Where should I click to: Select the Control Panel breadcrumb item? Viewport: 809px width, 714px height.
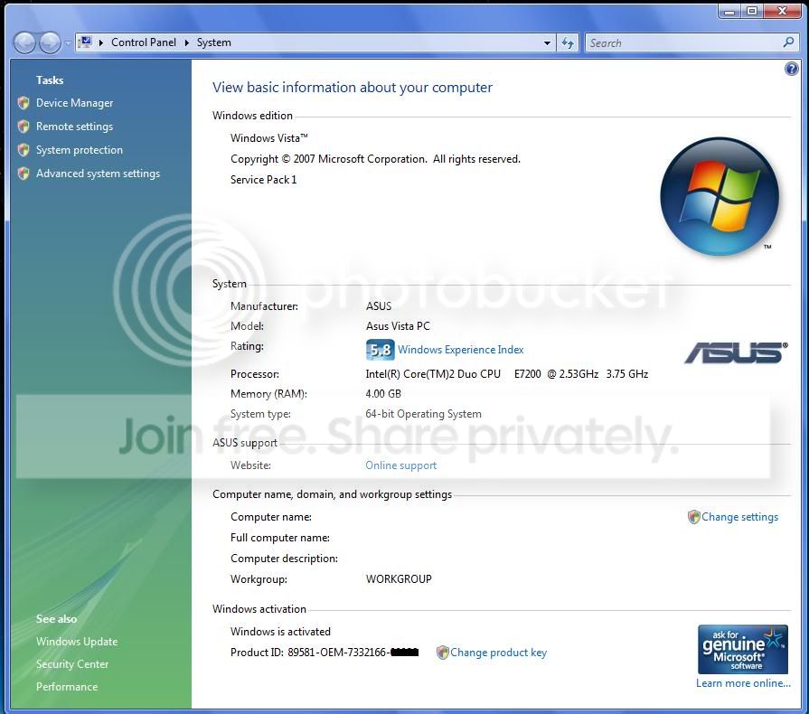pos(144,42)
